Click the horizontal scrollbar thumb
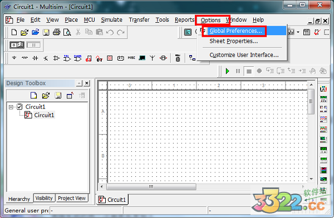 click(x=151, y=187)
